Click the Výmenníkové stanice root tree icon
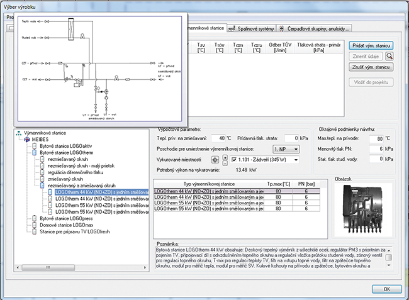 click(18, 133)
